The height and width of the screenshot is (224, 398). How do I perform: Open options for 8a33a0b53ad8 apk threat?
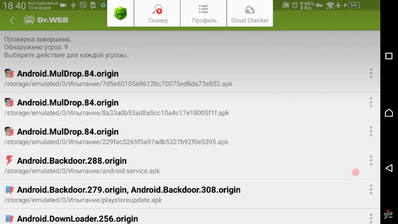[x=371, y=102]
